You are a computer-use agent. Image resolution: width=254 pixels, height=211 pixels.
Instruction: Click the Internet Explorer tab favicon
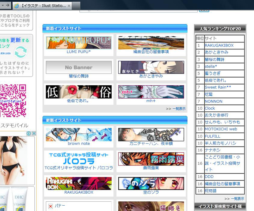[x=16, y=6]
